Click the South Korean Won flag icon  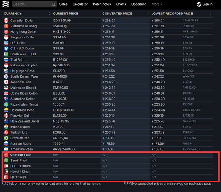(x=6, y=76)
